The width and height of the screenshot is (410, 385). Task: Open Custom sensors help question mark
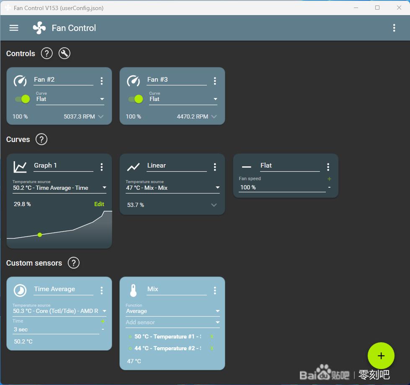pos(73,263)
